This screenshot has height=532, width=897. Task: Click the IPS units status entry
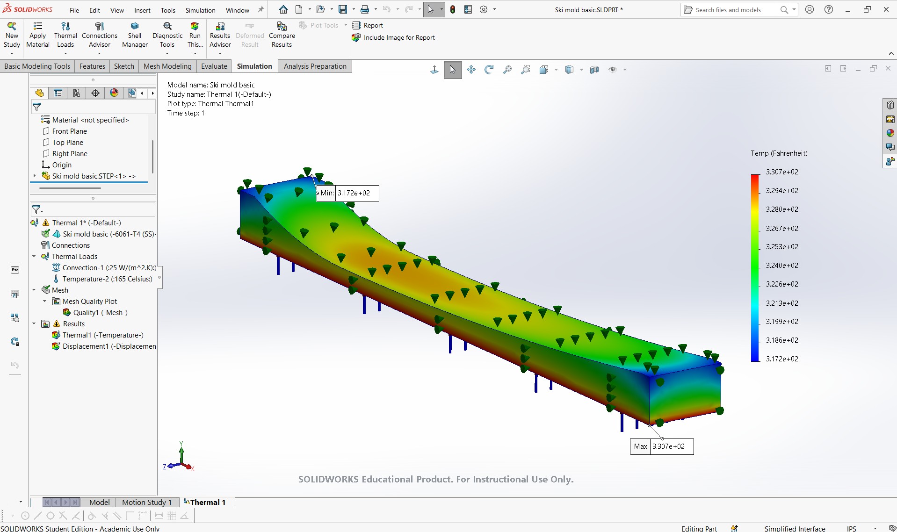(x=852, y=528)
